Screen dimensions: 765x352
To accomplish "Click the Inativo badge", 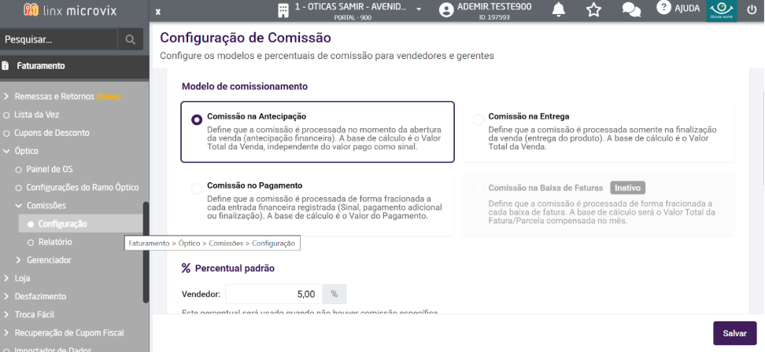I will tap(627, 188).
